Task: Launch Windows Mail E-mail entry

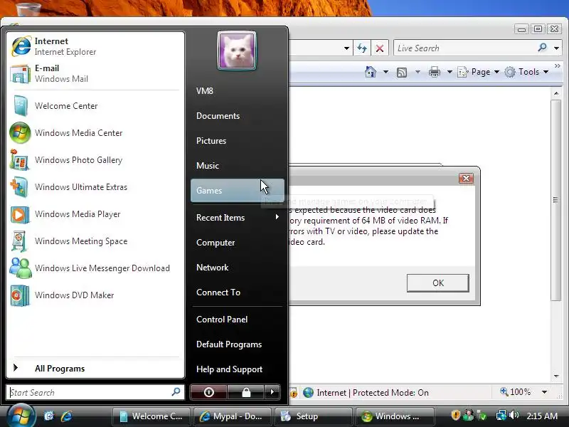Action: click(x=95, y=73)
